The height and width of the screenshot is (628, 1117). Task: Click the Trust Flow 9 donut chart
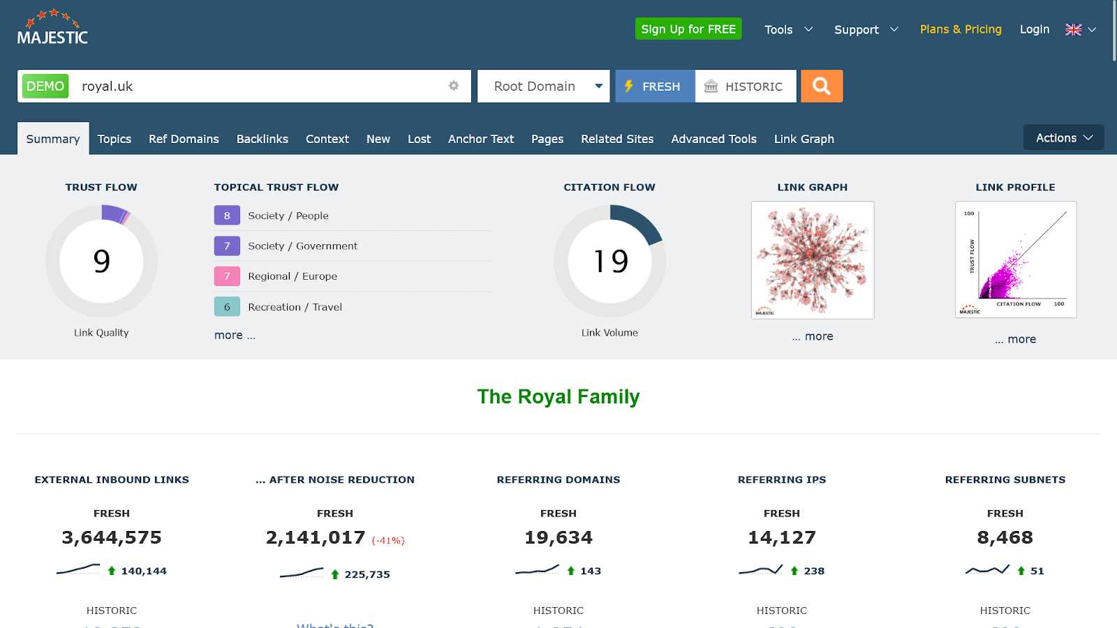(101, 261)
